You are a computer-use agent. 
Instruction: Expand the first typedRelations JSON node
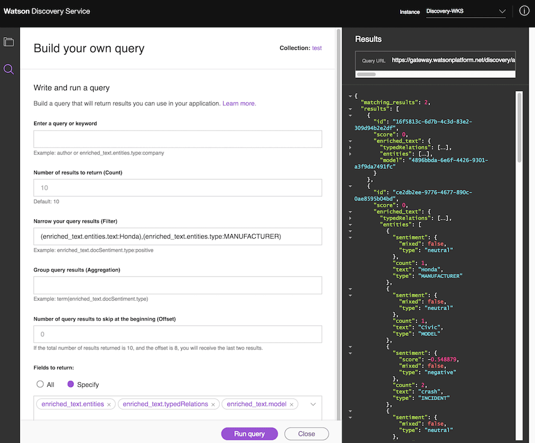tap(350, 147)
